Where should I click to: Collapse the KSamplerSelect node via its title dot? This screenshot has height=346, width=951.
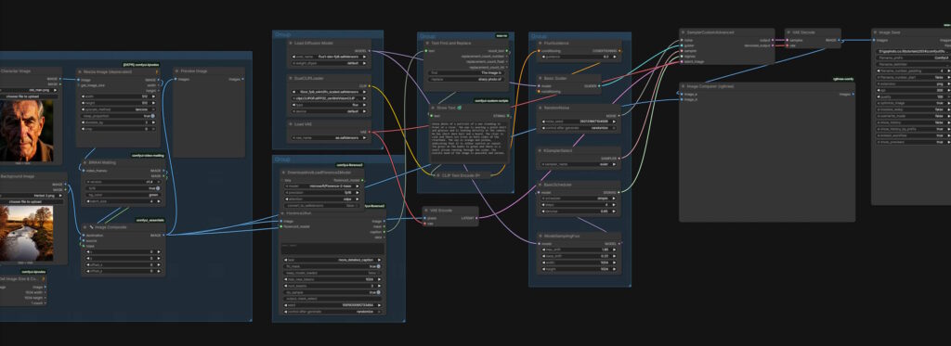click(x=540, y=150)
